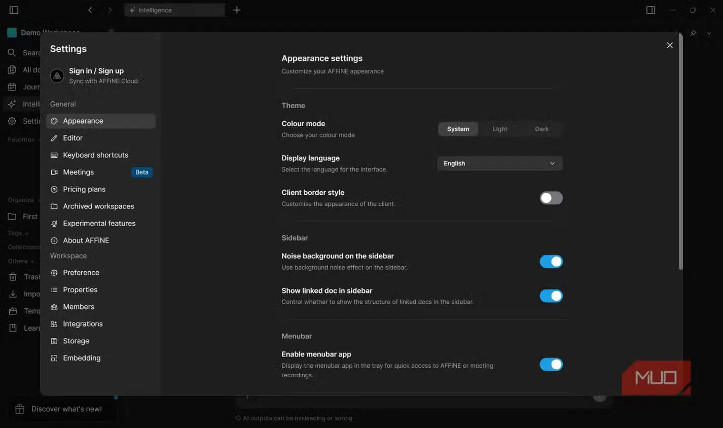Click Sign in / Sign up
The image size is (723, 428).
click(x=96, y=71)
